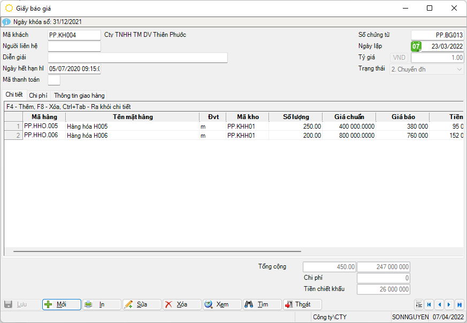Jump to the last record
This screenshot has width=467, height=323.
(x=459, y=304)
